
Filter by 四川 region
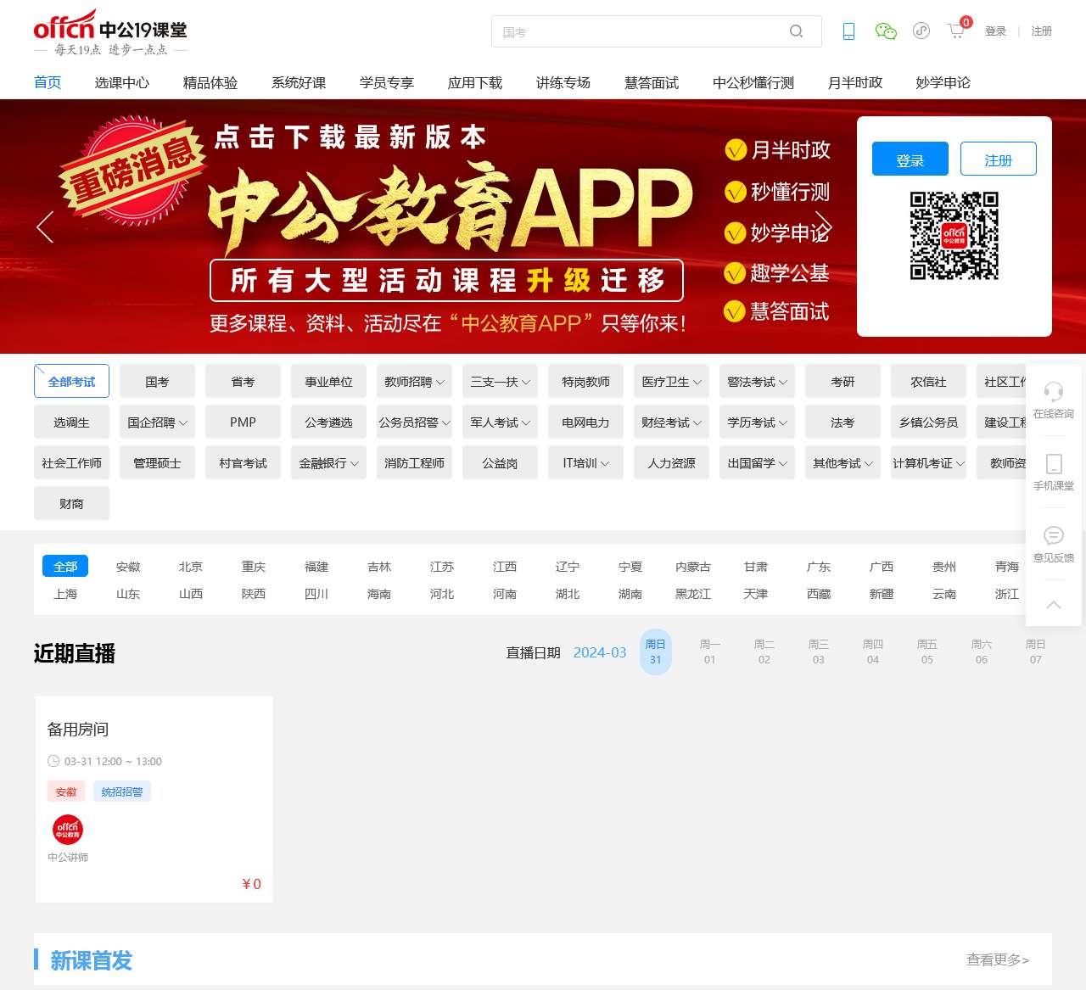pyautogui.click(x=316, y=594)
